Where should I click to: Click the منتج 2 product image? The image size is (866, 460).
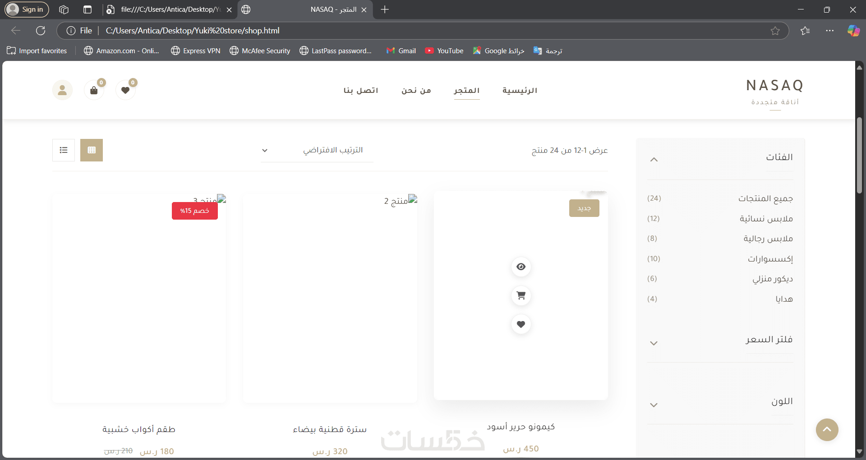coord(330,298)
